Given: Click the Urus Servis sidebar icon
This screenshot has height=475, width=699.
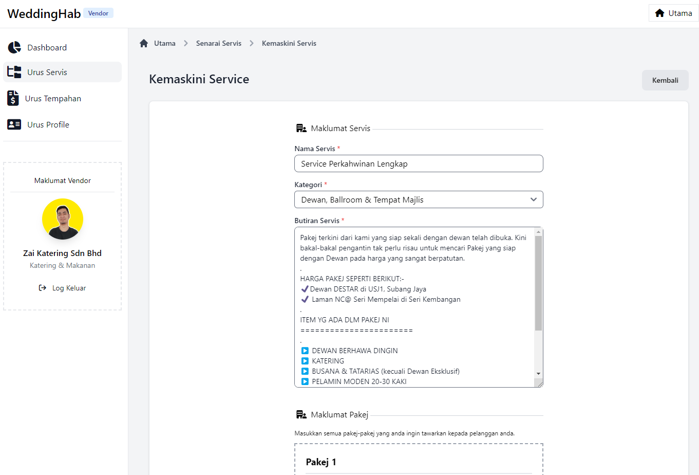Looking at the screenshot, I should click(14, 72).
